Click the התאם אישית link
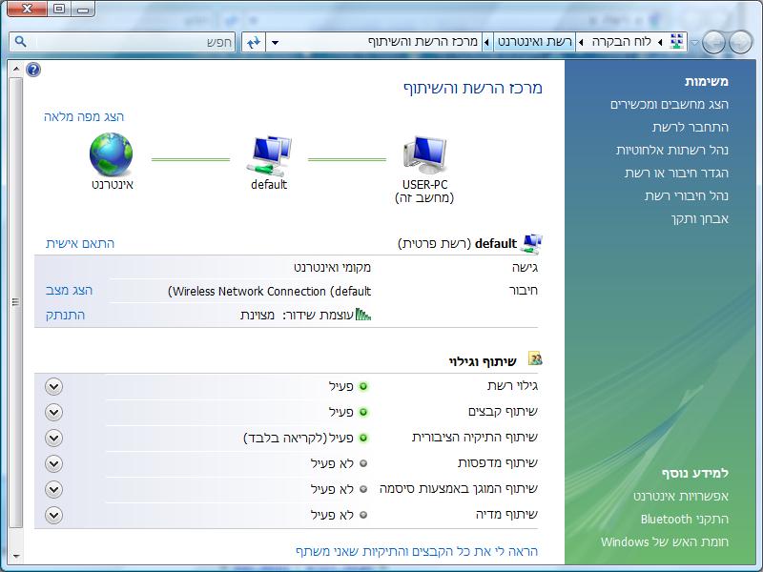 pyautogui.click(x=80, y=243)
